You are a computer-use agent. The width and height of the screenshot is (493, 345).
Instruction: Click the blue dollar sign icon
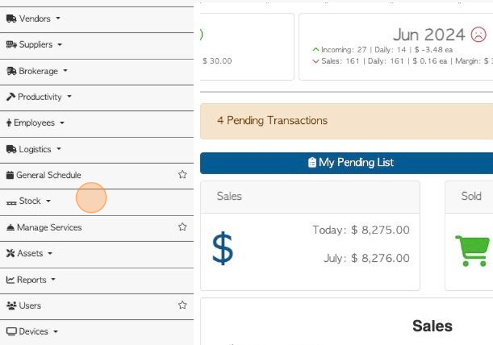223,248
